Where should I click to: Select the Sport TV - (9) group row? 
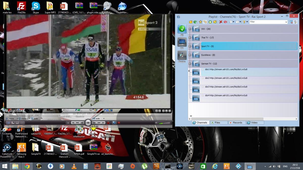coord(243,46)
